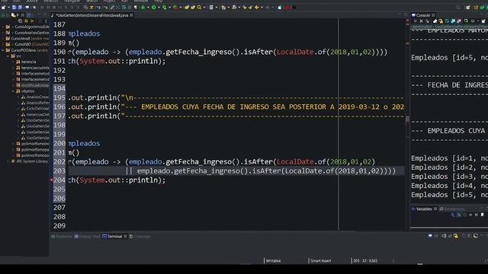Click the Debug bug icon in toolbar

pyautogui.click(x=143, y=7)
